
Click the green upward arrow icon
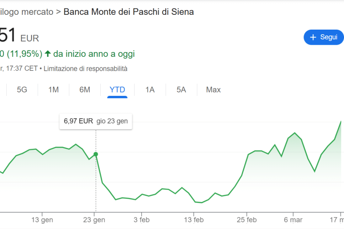click(x=48, y=53)
